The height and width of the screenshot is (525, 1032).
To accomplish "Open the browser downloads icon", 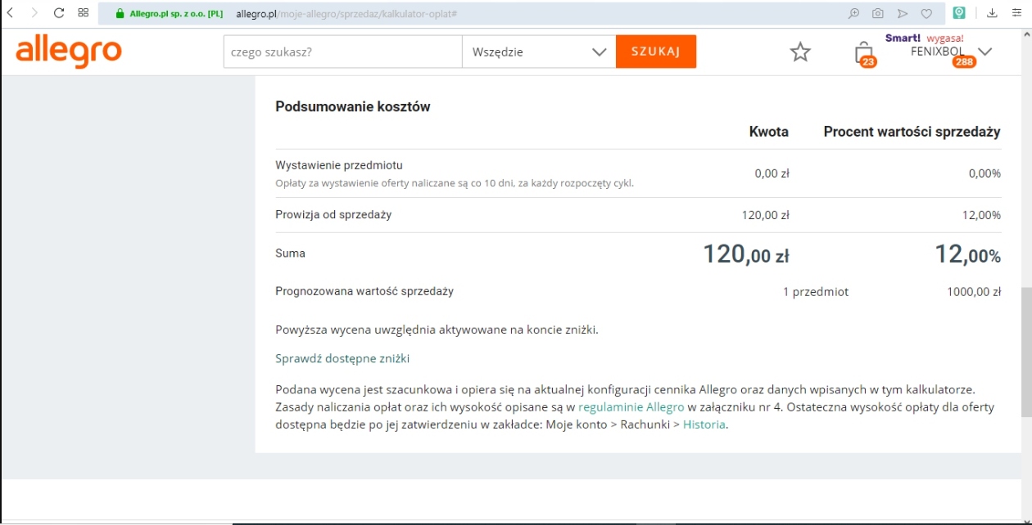I will coord(993,13).
